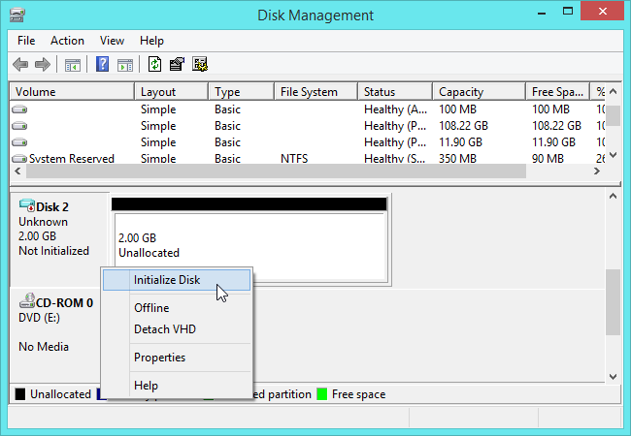This screenshot has width=631, height=436.
Task: Select the 2.00 GB Unallocated partition block
Action: (x=249, y=241)
